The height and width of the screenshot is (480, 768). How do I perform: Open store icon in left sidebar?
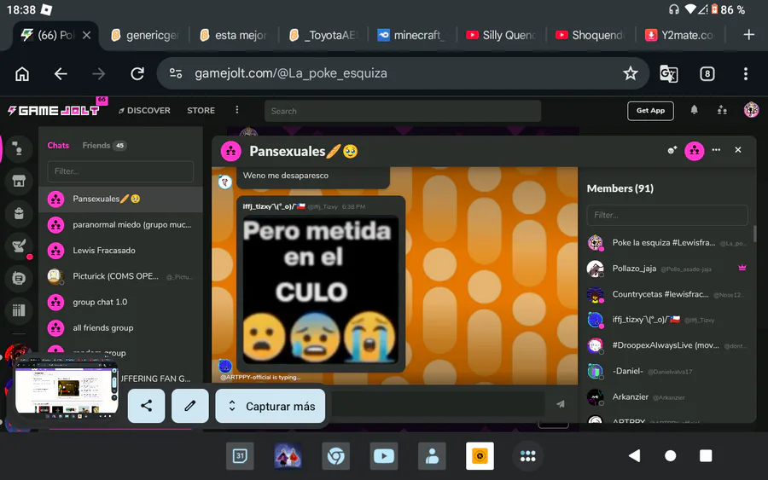click(x=19, y=181)
